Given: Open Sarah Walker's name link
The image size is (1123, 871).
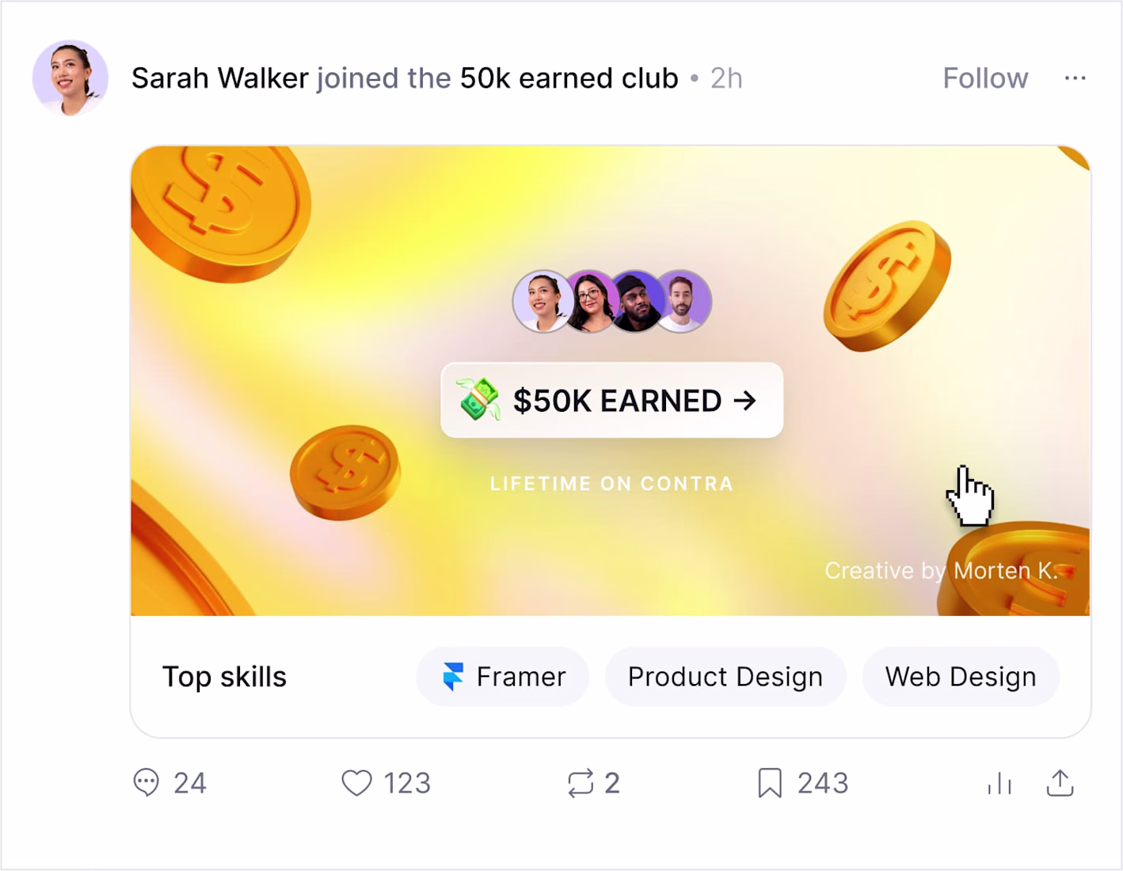Looking at the screenshot, I should tap(219, 78).
